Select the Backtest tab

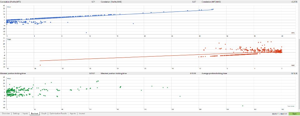coord(35,114)
